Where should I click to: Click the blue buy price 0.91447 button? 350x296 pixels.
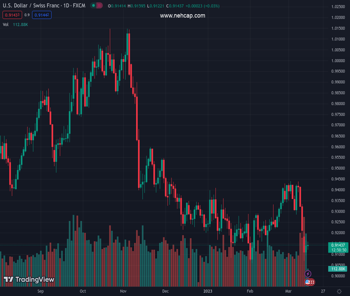pyautogui.click(x=42, y=15)
